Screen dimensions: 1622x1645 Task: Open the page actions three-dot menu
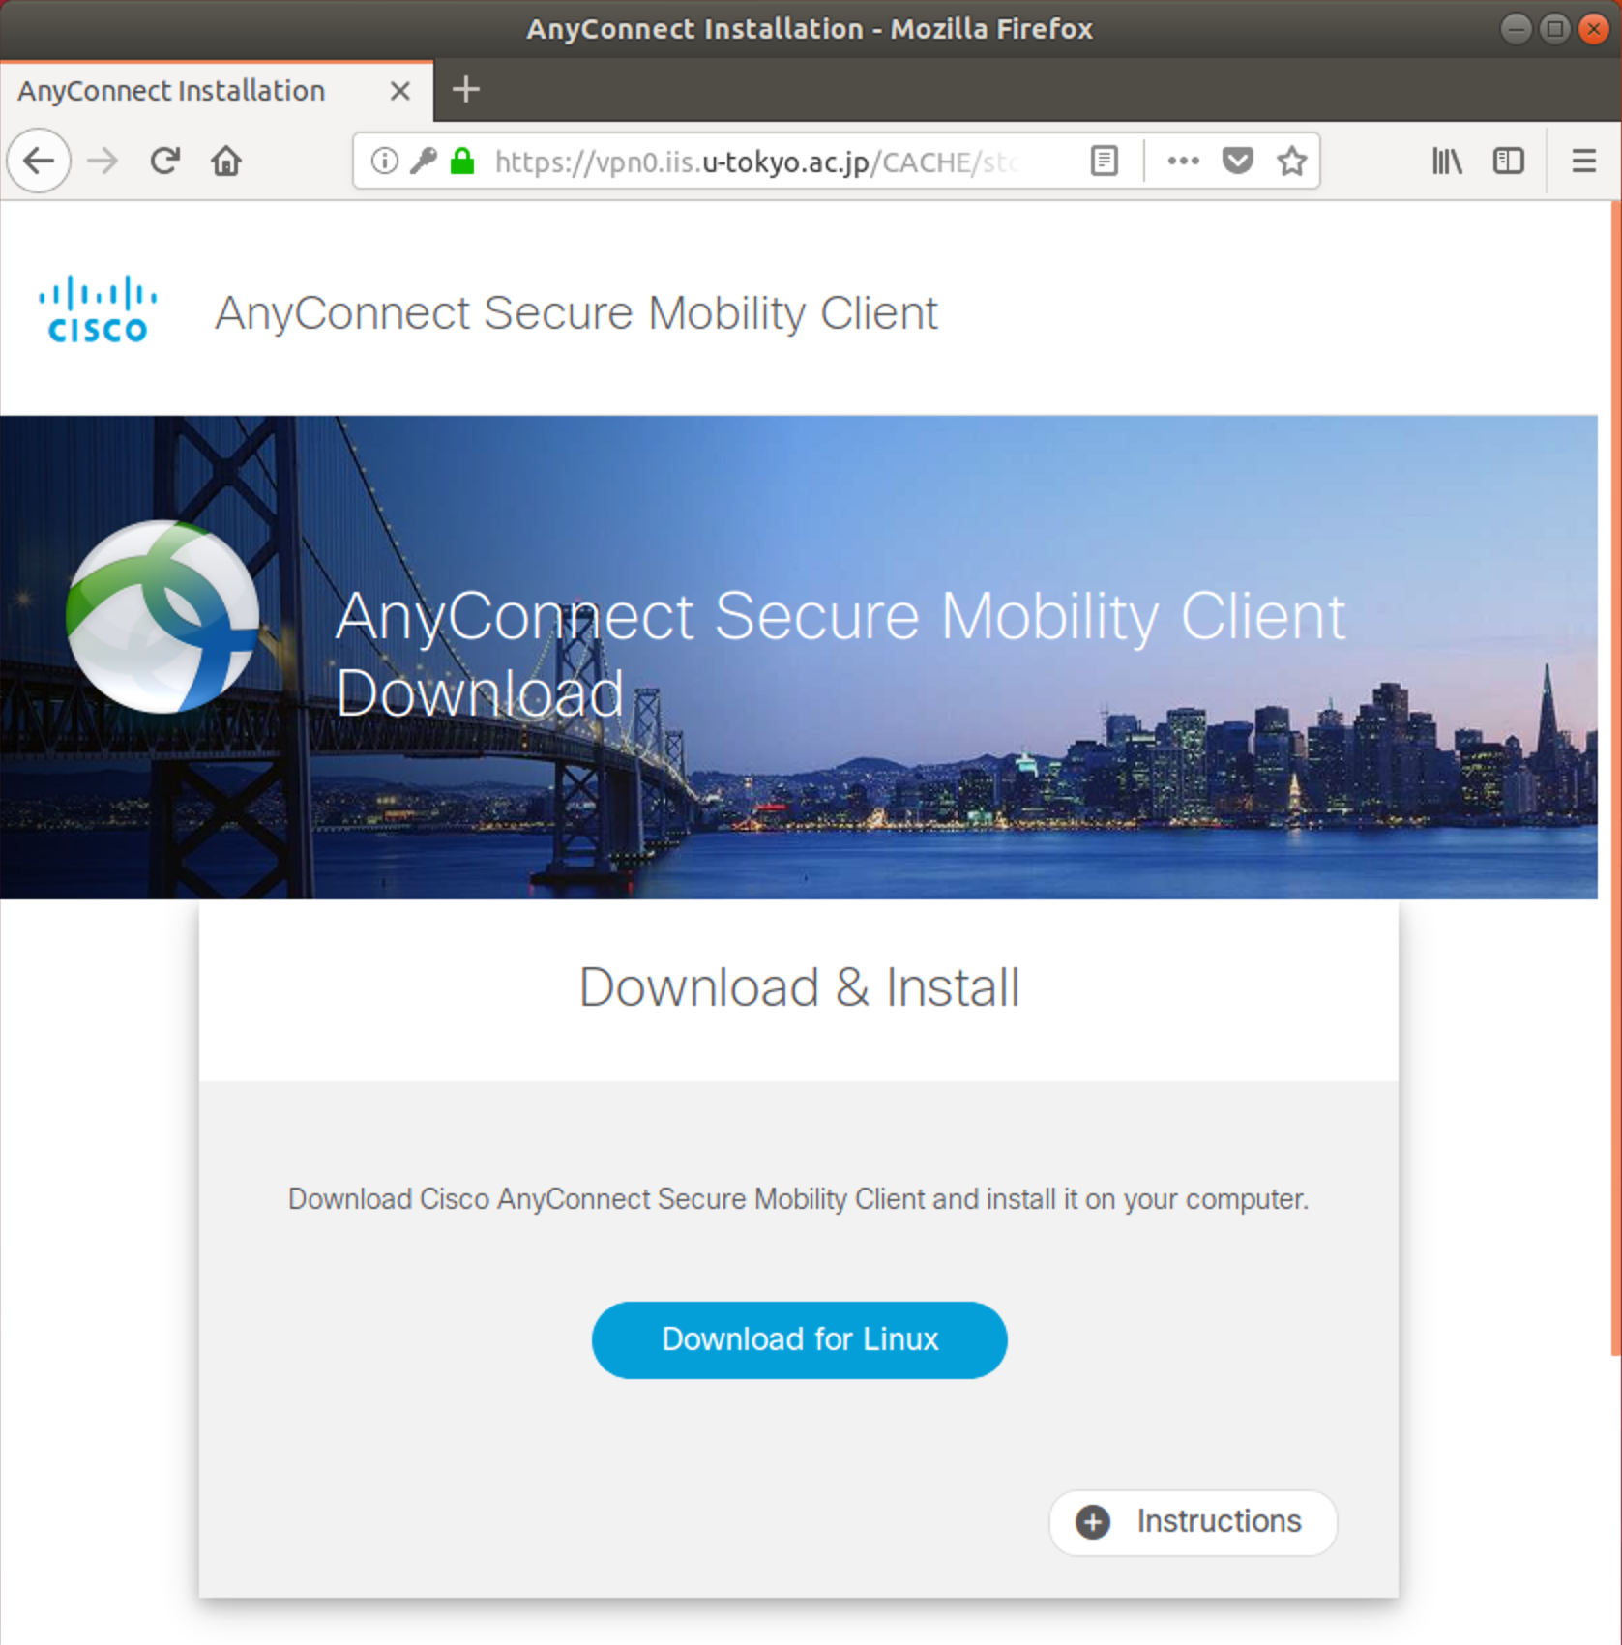pyautogui.click(x=1183, y=161)
